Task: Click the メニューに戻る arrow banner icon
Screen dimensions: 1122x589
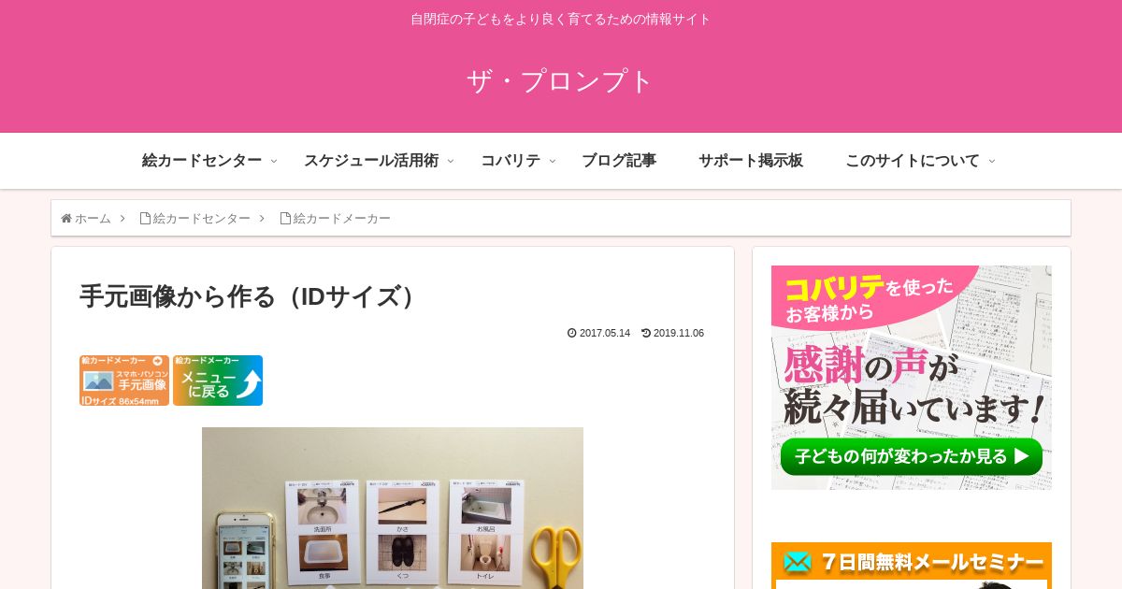Action: (218, 381)
